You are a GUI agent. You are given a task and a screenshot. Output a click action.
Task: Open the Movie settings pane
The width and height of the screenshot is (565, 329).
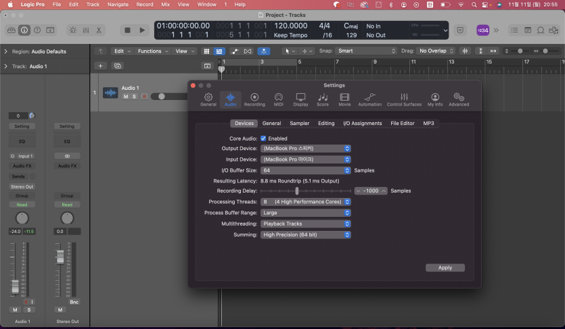[x=344, y=99]
